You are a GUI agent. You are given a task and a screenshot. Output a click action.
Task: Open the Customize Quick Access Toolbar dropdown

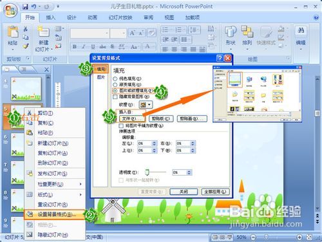point(58,6)
